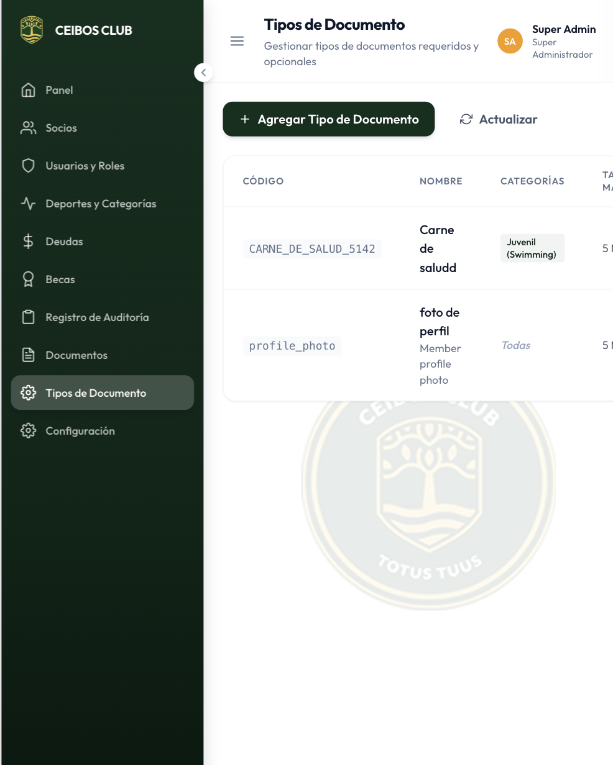This screenshot has width=613, height=765.
Task: Click the Panel home icon
Action: point(28,90)
